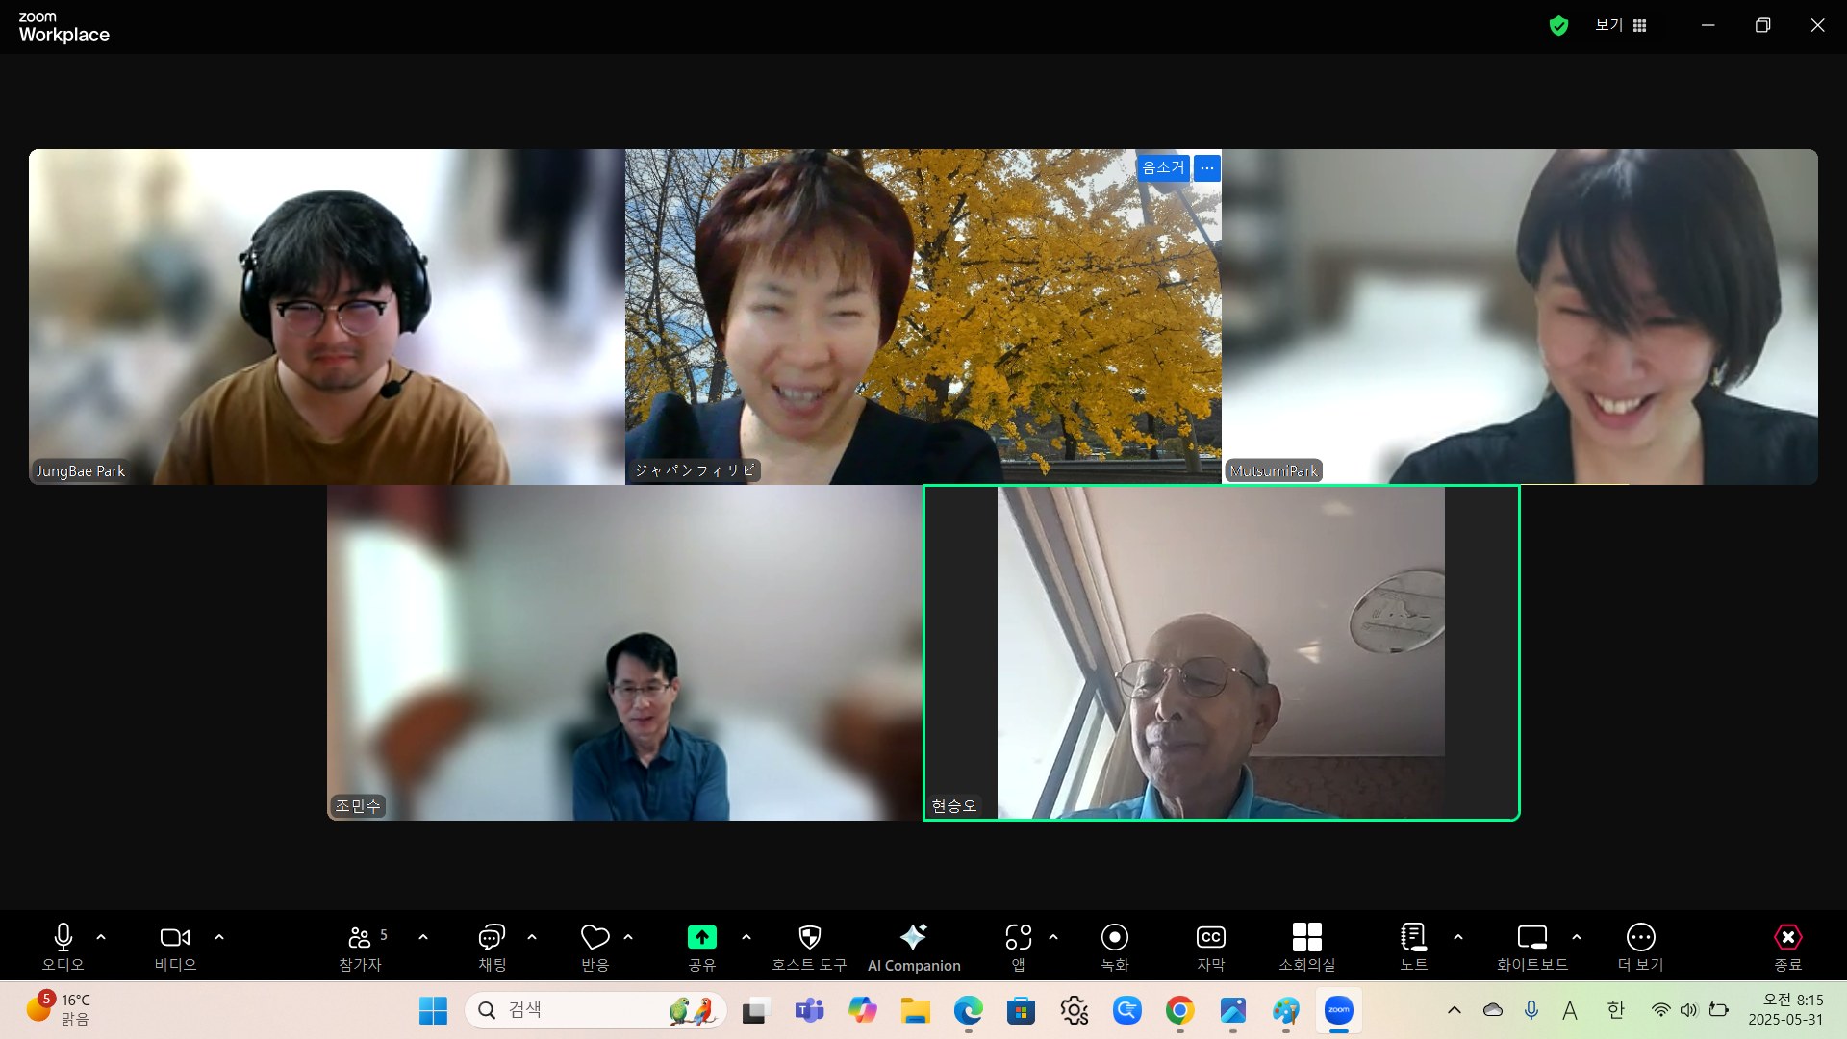The width and height of the screenshot is (1847, 1039).
Task: Click the taskbar 검색 search box
Action: point(595,1010)
